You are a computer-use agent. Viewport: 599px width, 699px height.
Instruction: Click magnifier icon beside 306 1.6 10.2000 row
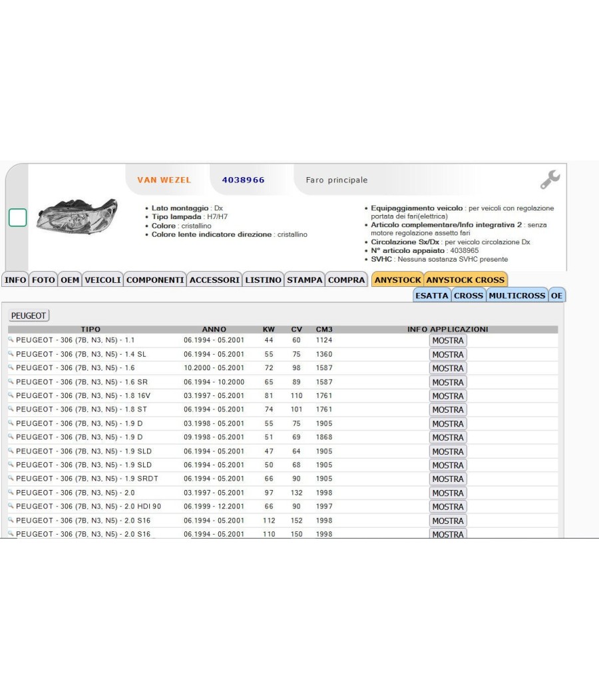click(11, 367)
